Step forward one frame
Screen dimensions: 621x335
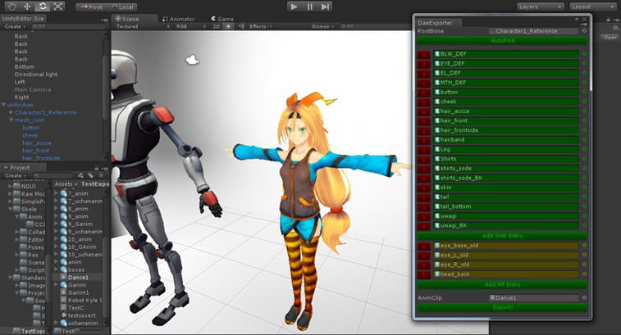coord(325,7)
